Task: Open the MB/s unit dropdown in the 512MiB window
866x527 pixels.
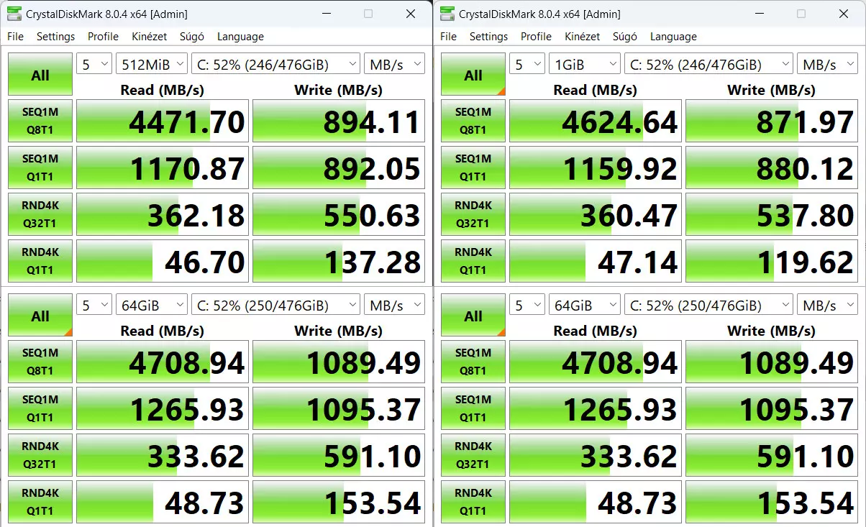Action: [x=394, y=64]
